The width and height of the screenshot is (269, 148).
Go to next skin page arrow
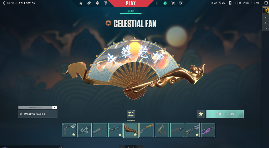140,147
